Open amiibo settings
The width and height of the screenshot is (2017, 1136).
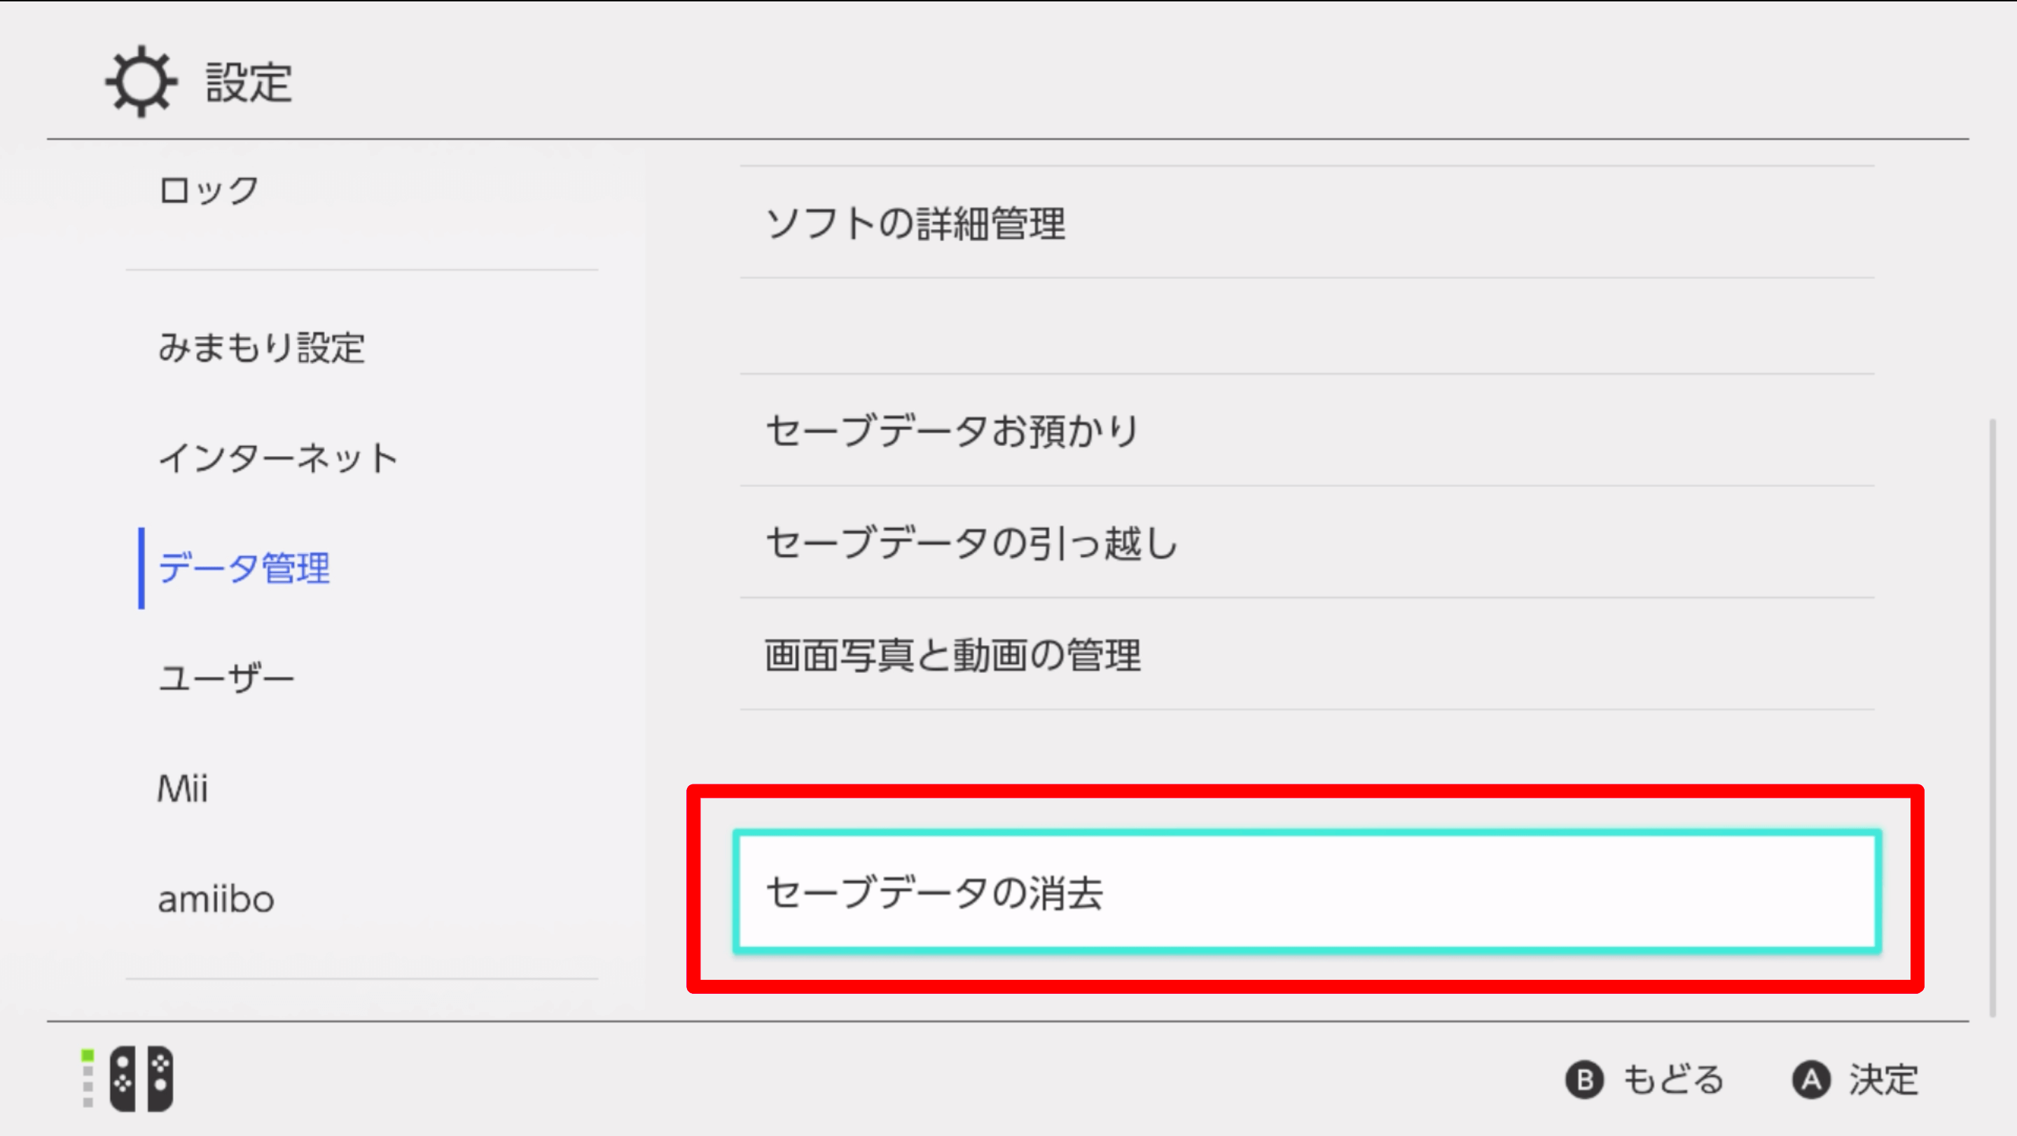[216, 899]
